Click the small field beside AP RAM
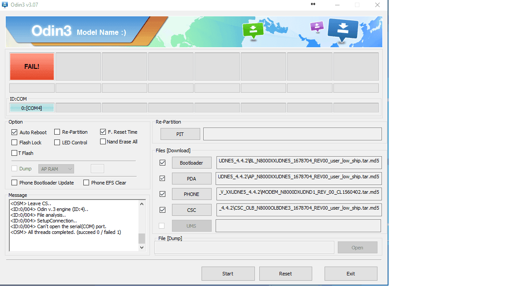508x286 pixels. click(97, 169)
